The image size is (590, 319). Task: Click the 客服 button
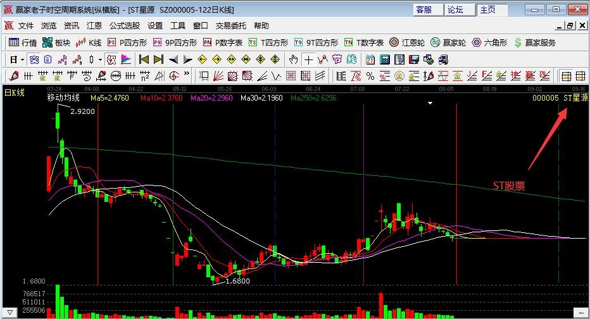point(428,9)
